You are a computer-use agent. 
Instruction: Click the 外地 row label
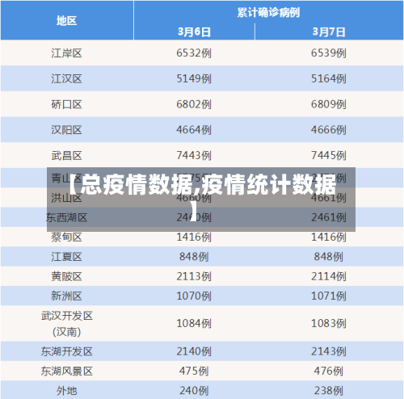pyautogui.click(x=67, y=391)
